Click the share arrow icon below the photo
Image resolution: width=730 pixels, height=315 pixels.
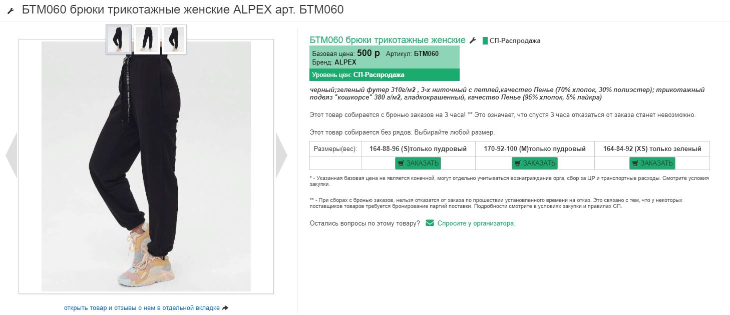point(225,308)
